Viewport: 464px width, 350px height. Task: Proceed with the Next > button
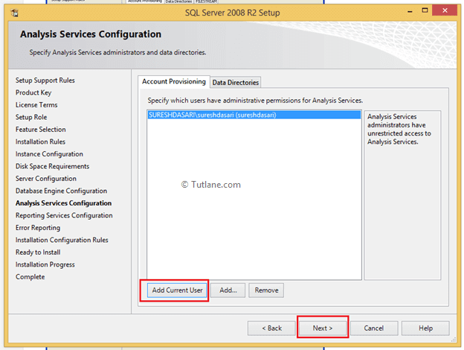(323, 328)
